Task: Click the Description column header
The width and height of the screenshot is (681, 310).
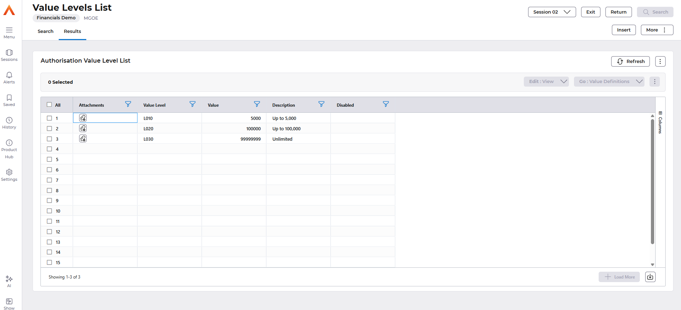Action: pos(284,105)
